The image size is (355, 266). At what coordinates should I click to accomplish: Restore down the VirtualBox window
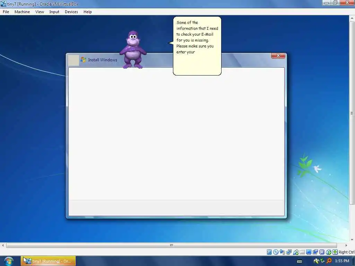[x=335, y=3]
